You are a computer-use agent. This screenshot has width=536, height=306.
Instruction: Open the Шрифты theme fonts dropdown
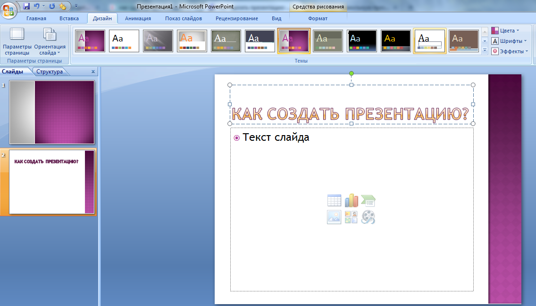click(510, 41)
